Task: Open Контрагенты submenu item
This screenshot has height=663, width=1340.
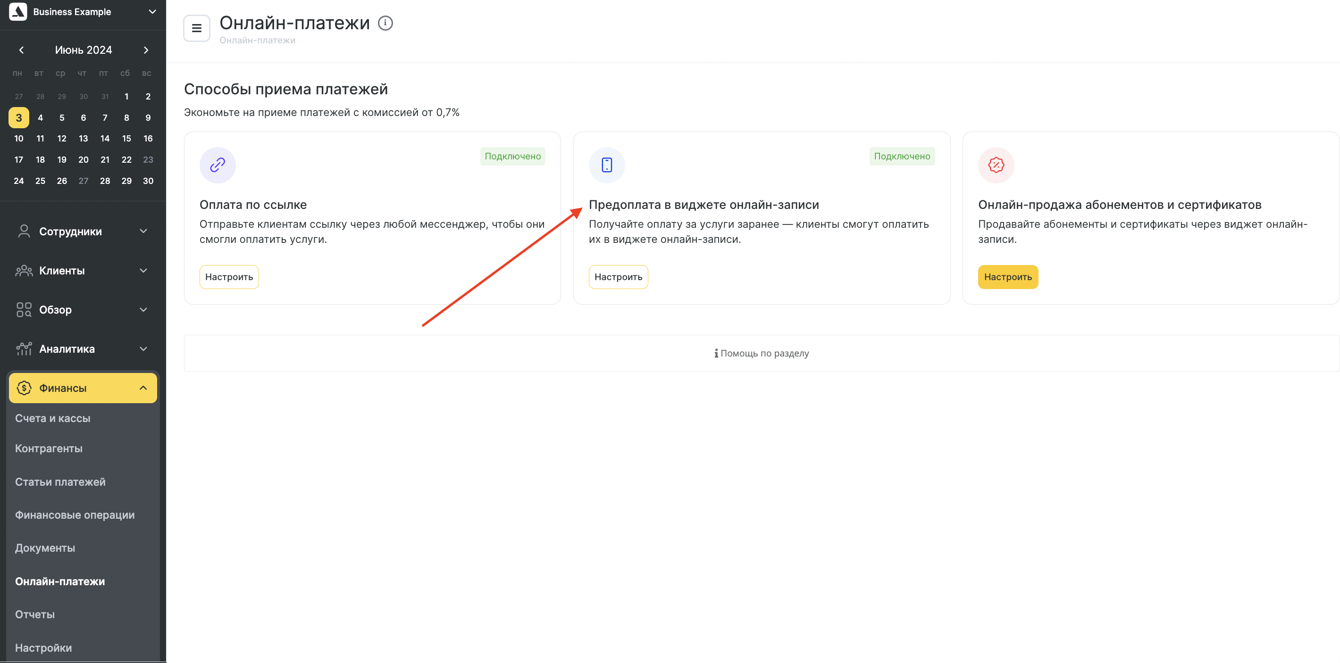Action: [49, 448]
